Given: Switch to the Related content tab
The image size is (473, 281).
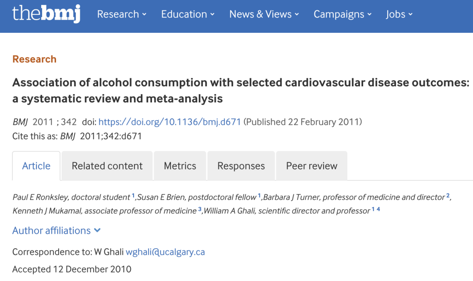Looking at the screenshot, I should tap(107, 166).
